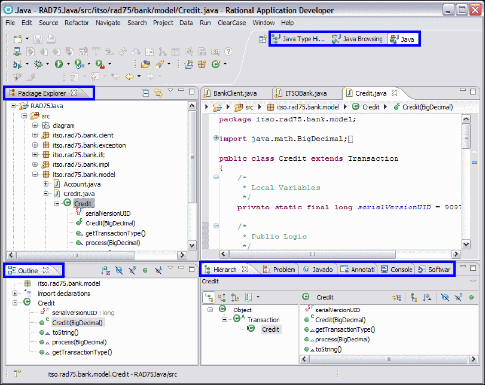The height and width of the screenshot is (385, 485).
Task: Click the Debug bug icon in toolbar
Action: (38, 64)
